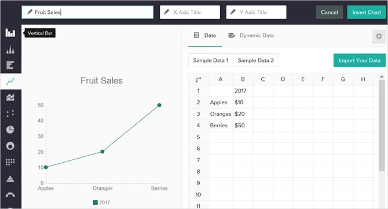Click the Fruit Sales chart title
The height and width of the screenshot is (209, 388).
pos(101,80)
